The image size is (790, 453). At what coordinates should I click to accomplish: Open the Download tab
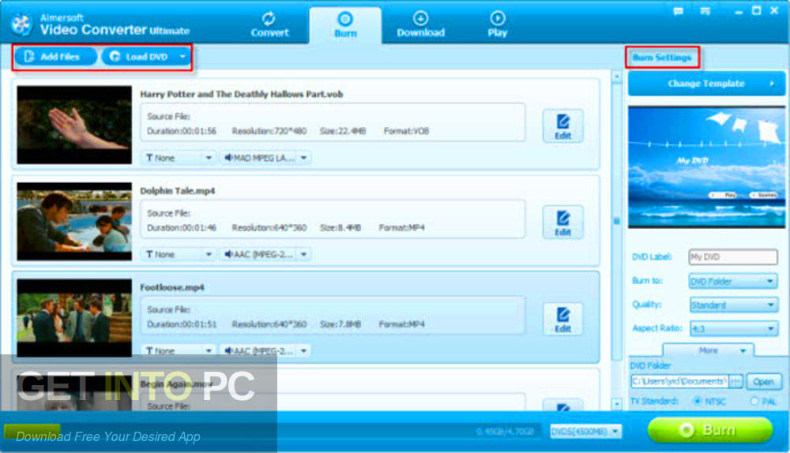[x=421, y=24]
